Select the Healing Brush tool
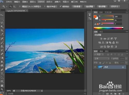Screen dimensions: 129x95 [x=2, y=38]
